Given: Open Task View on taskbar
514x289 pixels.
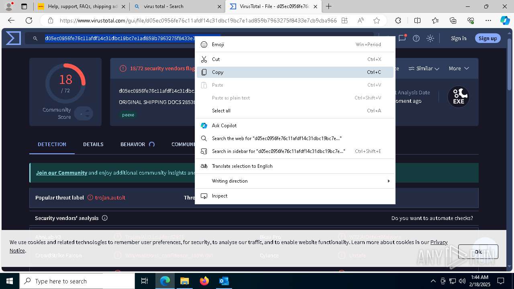Looking at the screenshot, I should point(145,281).
